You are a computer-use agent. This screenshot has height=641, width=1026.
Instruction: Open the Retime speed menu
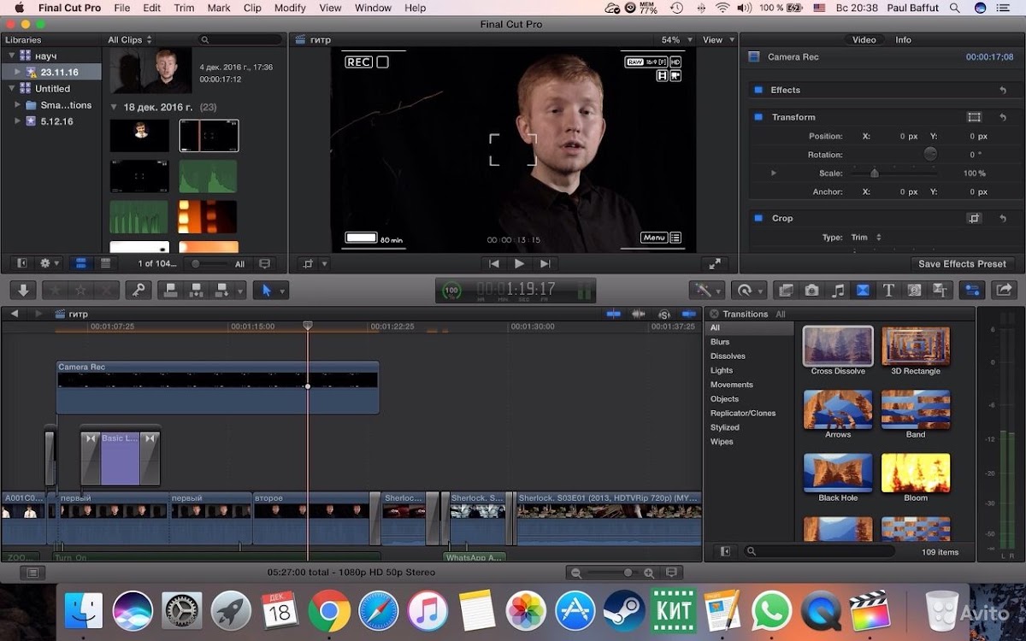(x=748, y=291)
